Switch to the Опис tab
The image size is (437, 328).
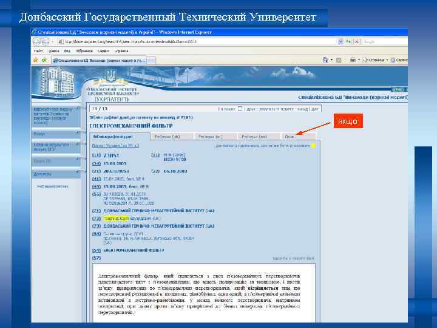(x=298, y=137)
